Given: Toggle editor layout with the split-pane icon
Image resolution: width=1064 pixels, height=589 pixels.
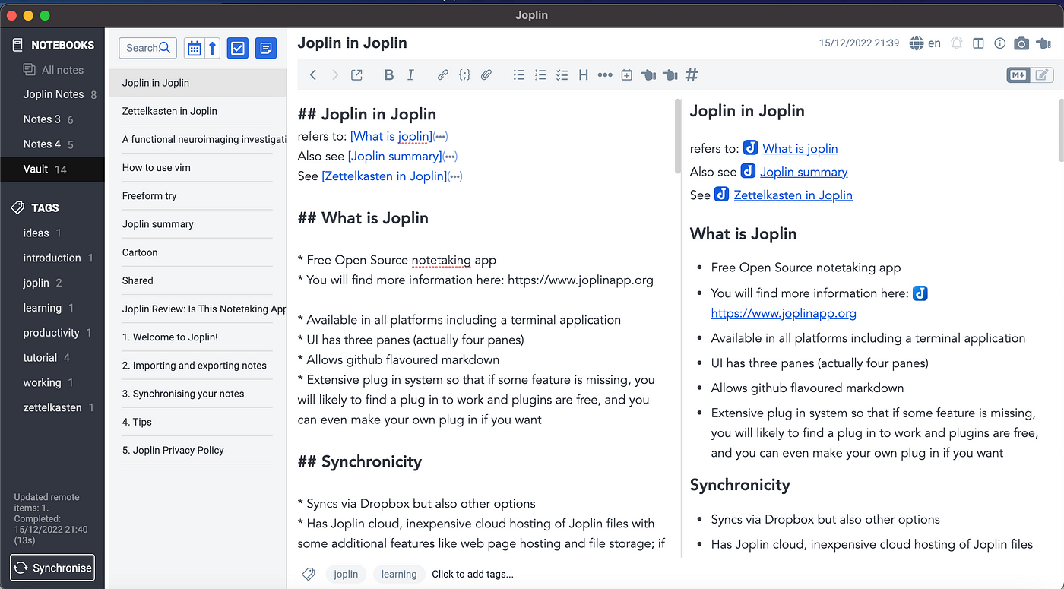Looking at the screenshot, I should coord(979,43).
